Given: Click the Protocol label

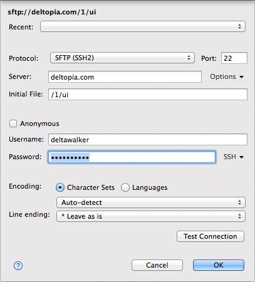Looking at the screenshot, I should pyautogui.click(x=24, y=58).
